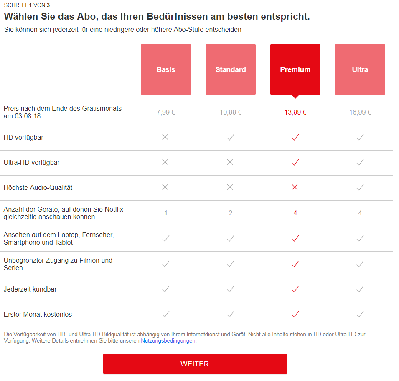Click the red 13,99 € Premium price
Screen dimensions: 399x381
click(295, 112)
